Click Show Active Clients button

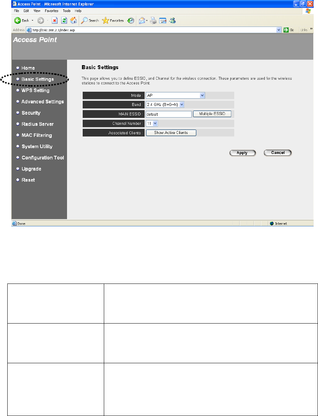[171, 132]
